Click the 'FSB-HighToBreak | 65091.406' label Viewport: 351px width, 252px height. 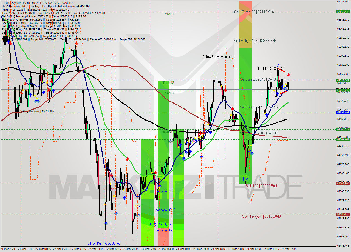[36, 111]
